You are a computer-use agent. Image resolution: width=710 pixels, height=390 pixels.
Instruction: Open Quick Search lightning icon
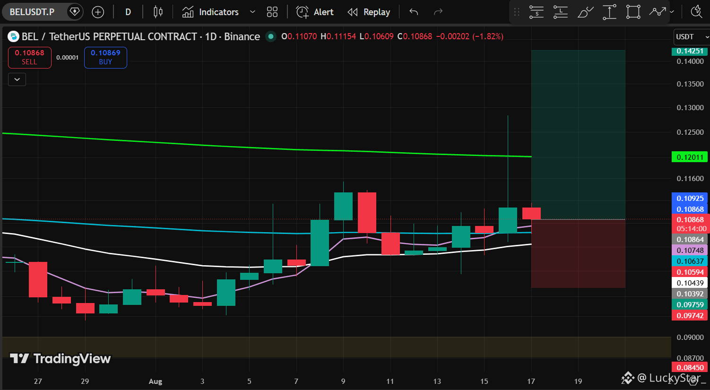[696, 12]
